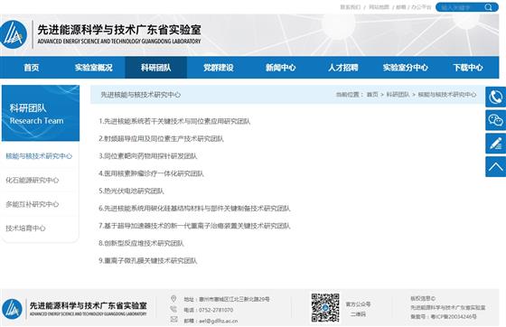506x327 pixels.
Task: Open the 首页 navigation tab
Action: [x=32, y=68]
